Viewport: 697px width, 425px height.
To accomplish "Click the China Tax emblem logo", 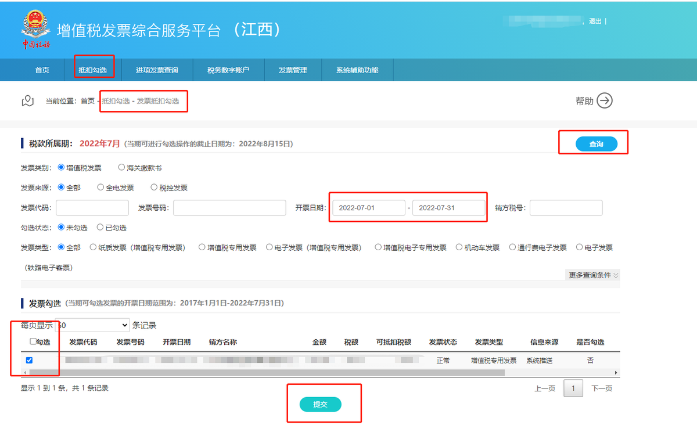I will 36,29.
